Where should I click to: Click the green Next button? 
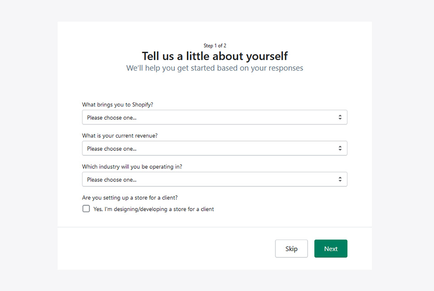click(331, 248)
